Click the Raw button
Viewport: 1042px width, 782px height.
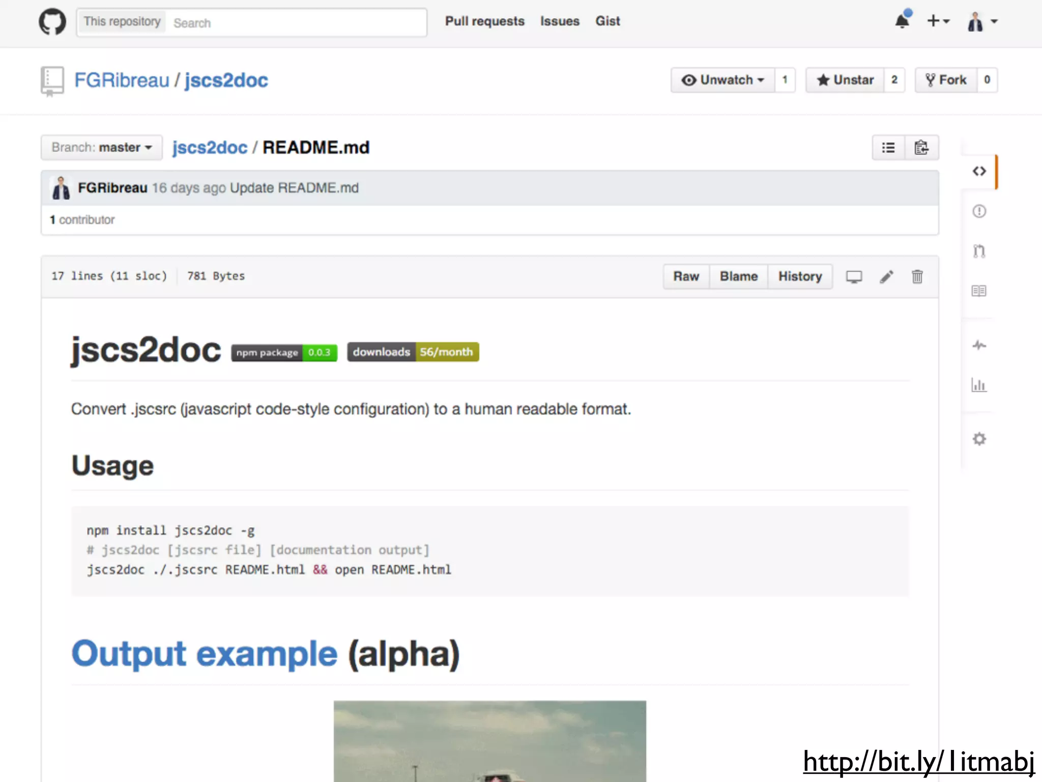point(686,276)
